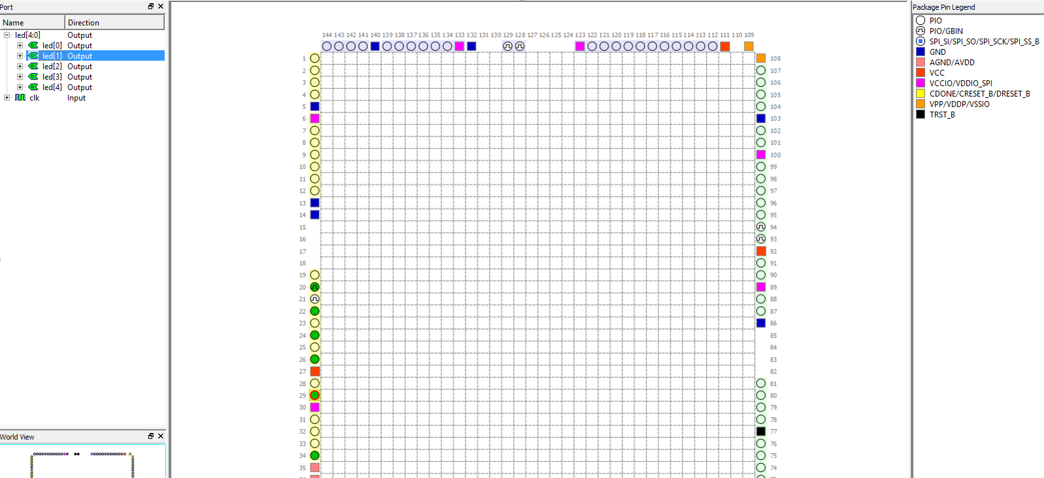Select the TRST_B package pin 77
The width and height of the screenshot is (1044, 478).
(x=761, y=431)
